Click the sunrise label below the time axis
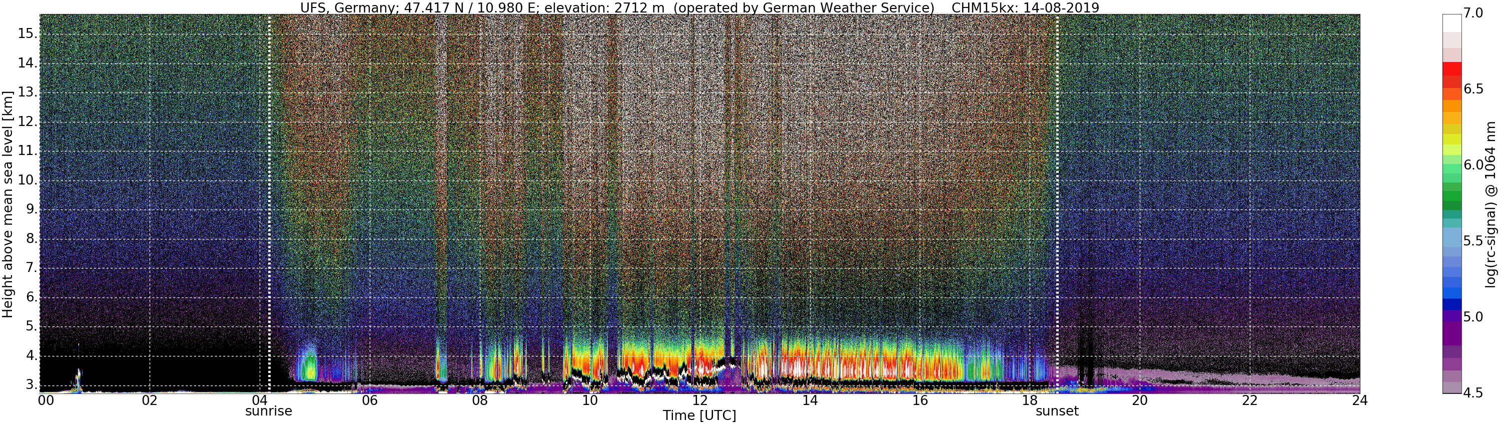Viewport: 1501px width, 425px height. tap(269, 411)
